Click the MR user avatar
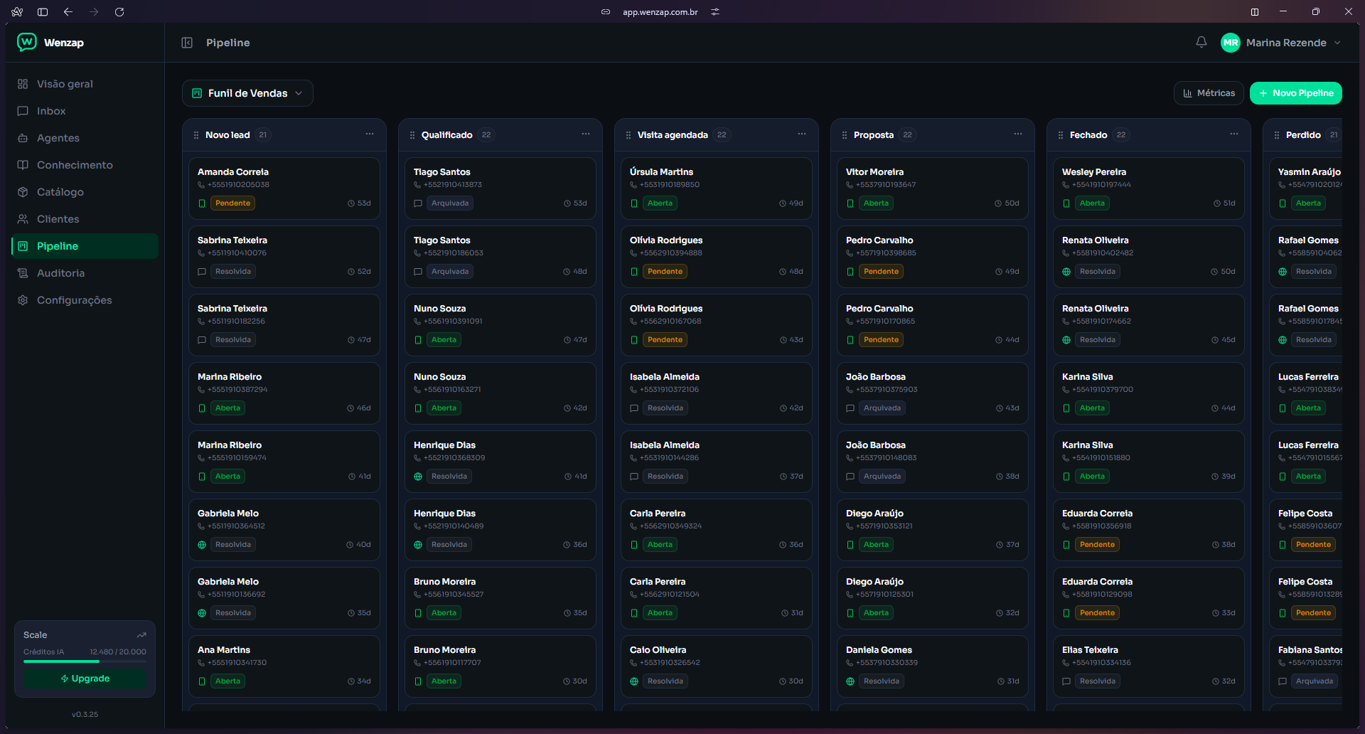 1231,43
